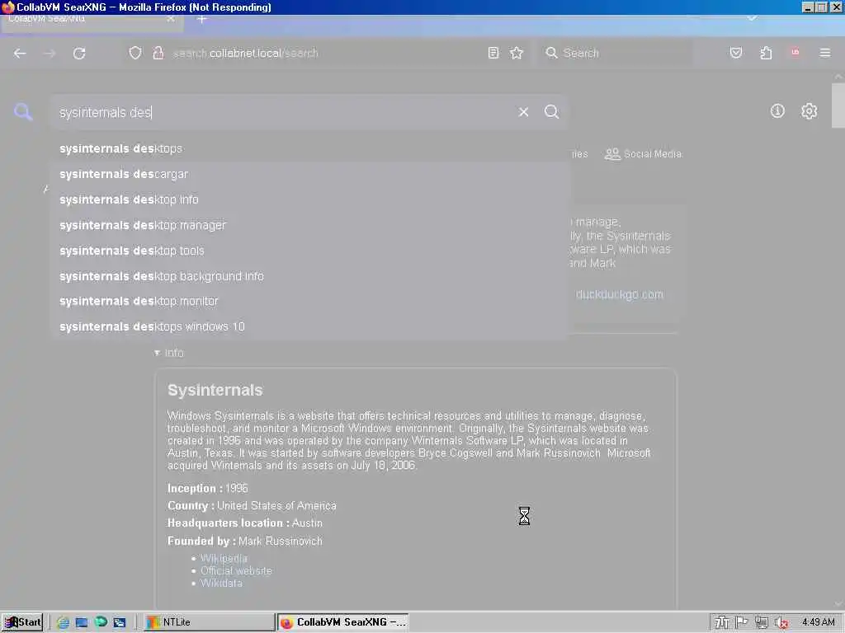Click the green globe quick launch icon
This screenshot has height=633, width=845.
tap(101, 621)
